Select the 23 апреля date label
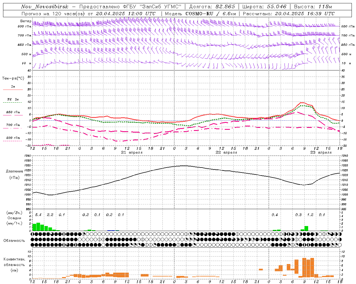The height and width of the screenshot is (284, 356). pyautogui.click(x=321, y=153)
